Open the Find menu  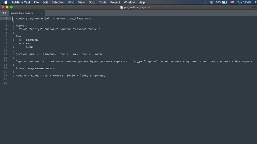point(71,2)
